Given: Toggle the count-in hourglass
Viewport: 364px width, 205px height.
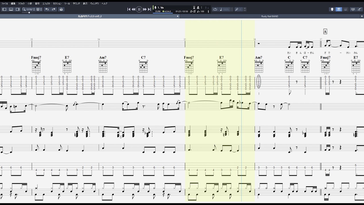Looking at the screenshot, I should [x=194, y=7].
